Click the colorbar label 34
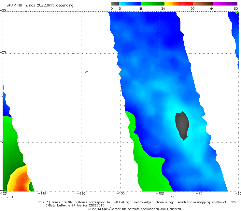This screenshot has height=211, width=241. click(163, 8)
